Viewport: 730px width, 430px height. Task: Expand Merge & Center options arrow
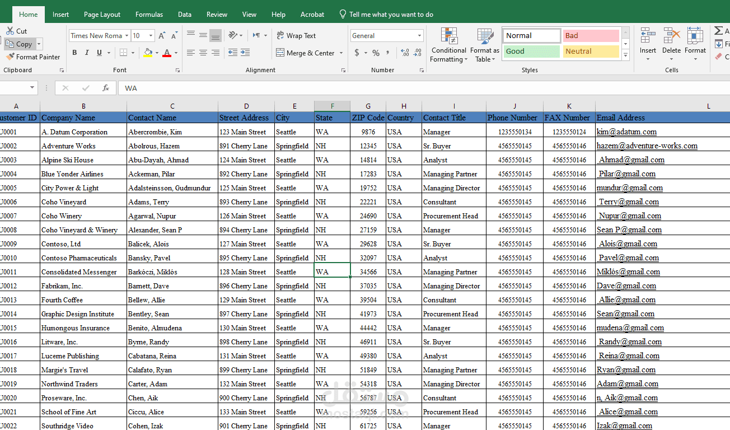pos(340,53)
